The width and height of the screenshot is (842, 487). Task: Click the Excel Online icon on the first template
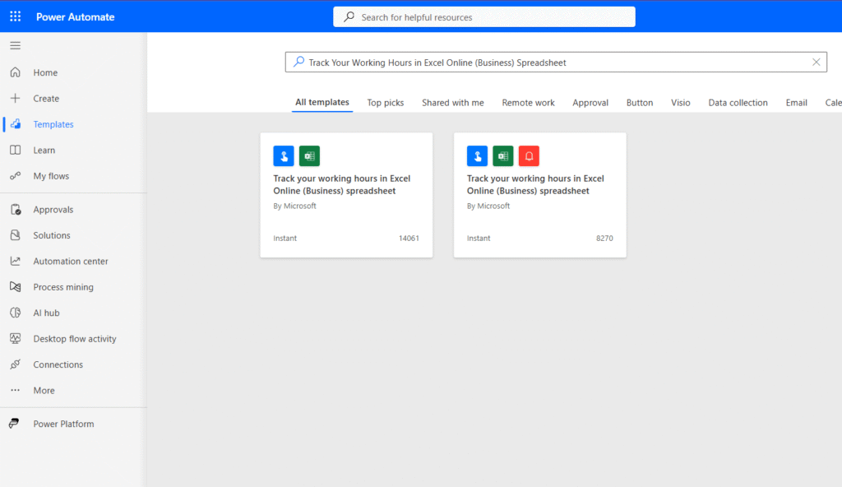tap(308, 155)
